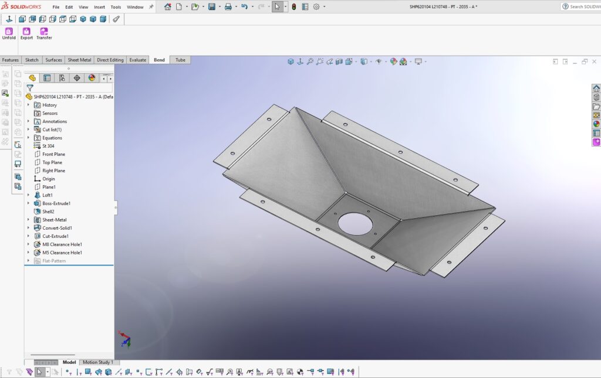Switch to the Features tab
The height and width of the screenshot is (378, 601).
tap(11, 60)
